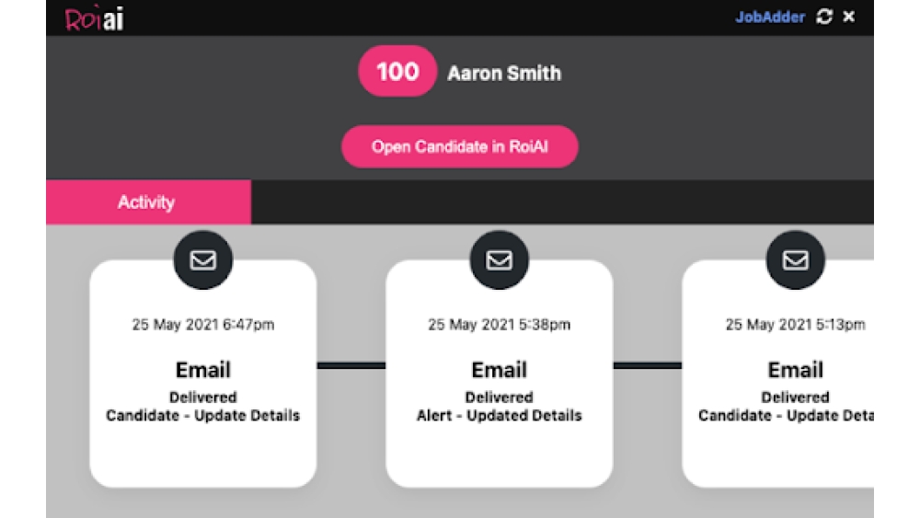
Task: Click timeline connector between first and second cards
Action: tap(351, 366)
